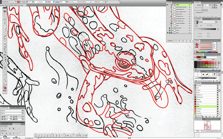Click the round cap stroke icon

215,5
